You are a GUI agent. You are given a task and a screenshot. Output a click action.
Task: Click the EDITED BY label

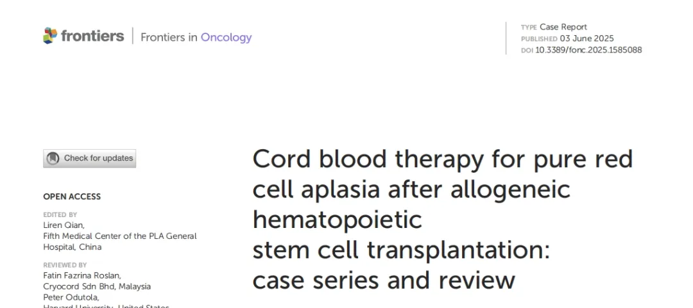coord(60,215)
